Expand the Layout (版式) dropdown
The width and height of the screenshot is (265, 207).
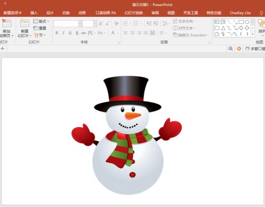[x=41, y=21]
